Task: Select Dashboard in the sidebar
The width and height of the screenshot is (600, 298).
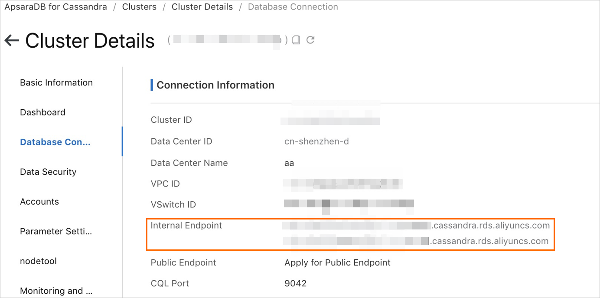Action: coord(42,112)
